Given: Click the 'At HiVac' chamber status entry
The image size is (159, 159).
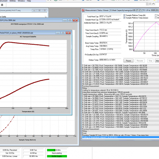Looking at the screenshot, I should pos(34,153).
